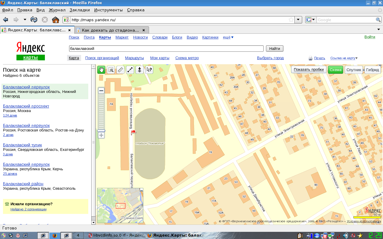
Task: Select the ruler distance measuring tool
Action: point(120,70)
